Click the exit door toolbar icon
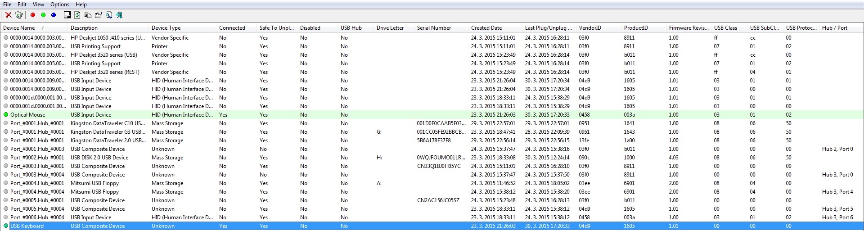 119,15
